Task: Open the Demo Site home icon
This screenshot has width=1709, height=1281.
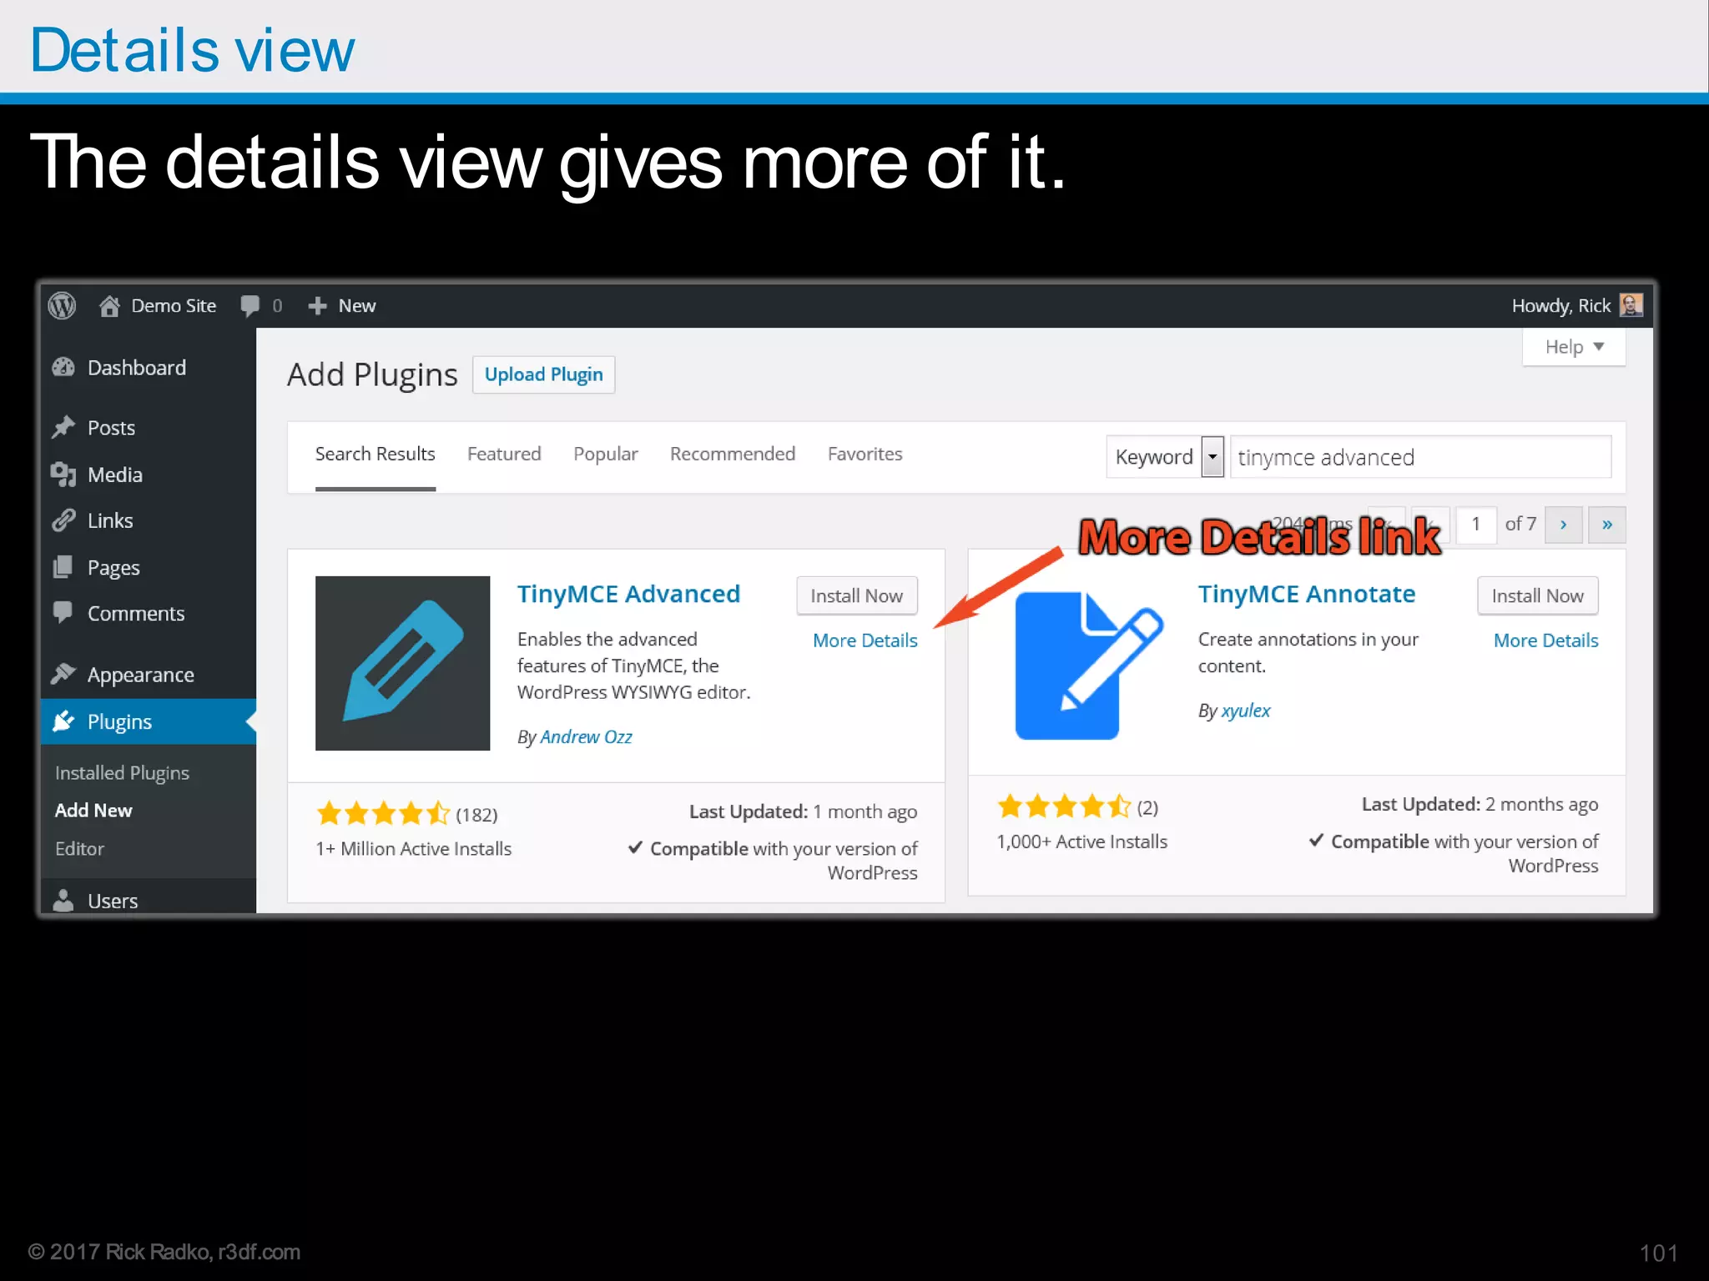Action: click(109, 306)
